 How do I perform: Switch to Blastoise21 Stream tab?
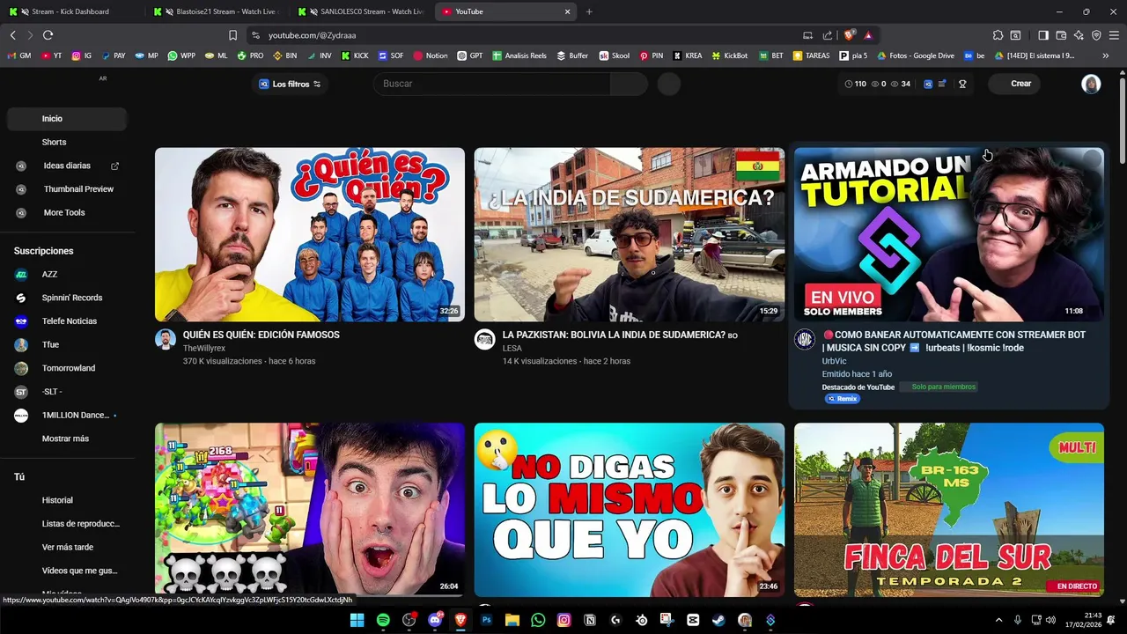click(x=217, y=11)
